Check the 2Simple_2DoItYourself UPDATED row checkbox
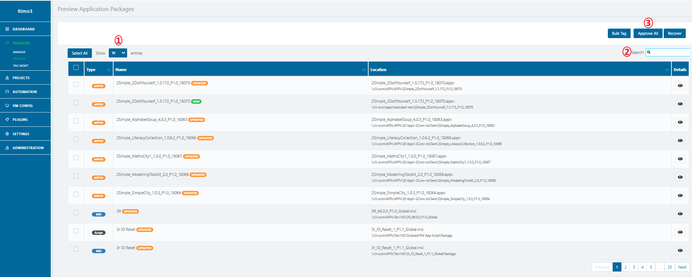 coord(76,84)
